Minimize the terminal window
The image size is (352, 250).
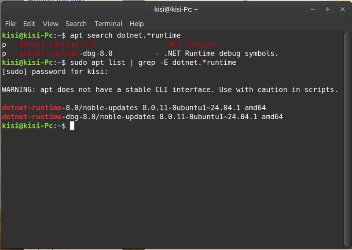(313, 9)
